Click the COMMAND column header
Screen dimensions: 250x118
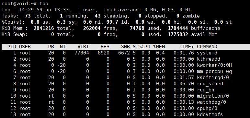207,47
